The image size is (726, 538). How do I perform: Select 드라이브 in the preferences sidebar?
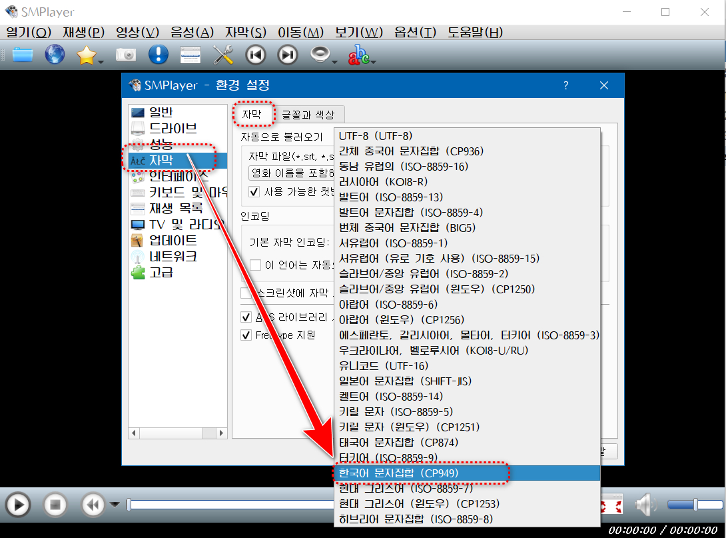[x=178, y=129]
